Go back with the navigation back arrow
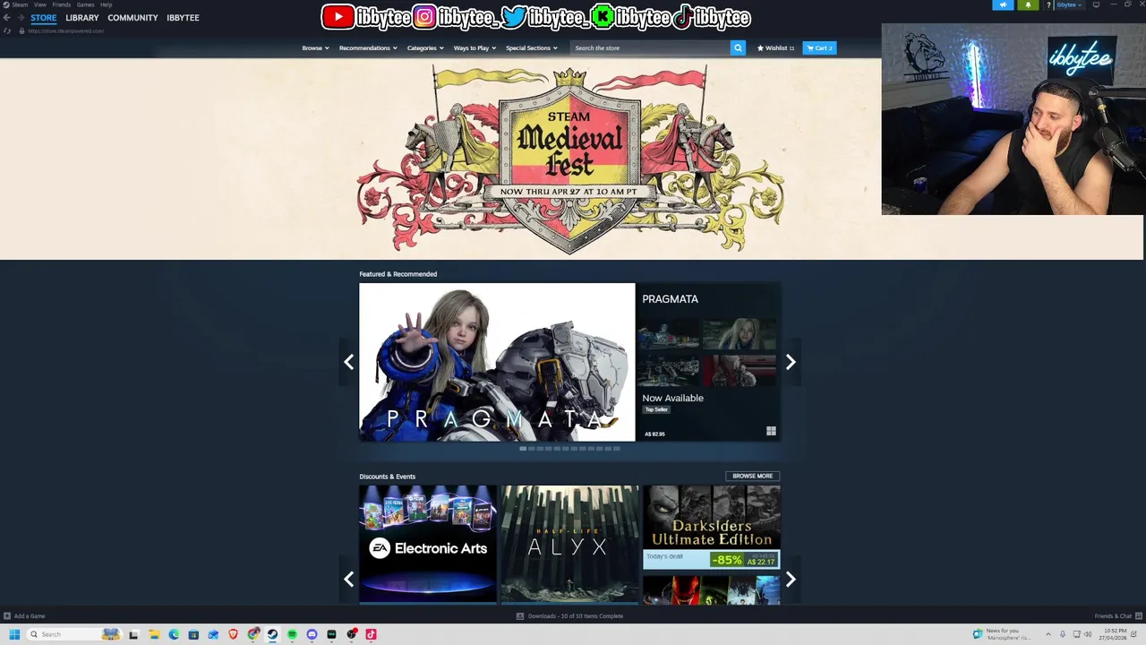The height and width of the screenshot is (645, 1146). click(7, 18)
